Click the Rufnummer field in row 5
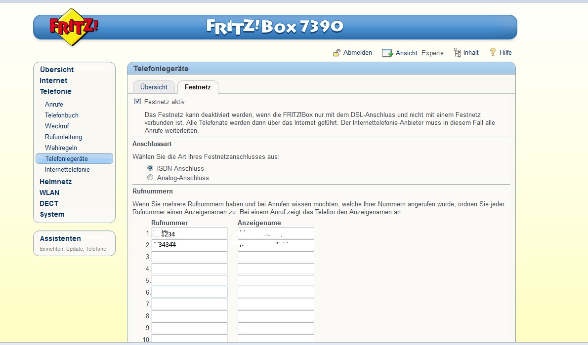 click(189, 280)
